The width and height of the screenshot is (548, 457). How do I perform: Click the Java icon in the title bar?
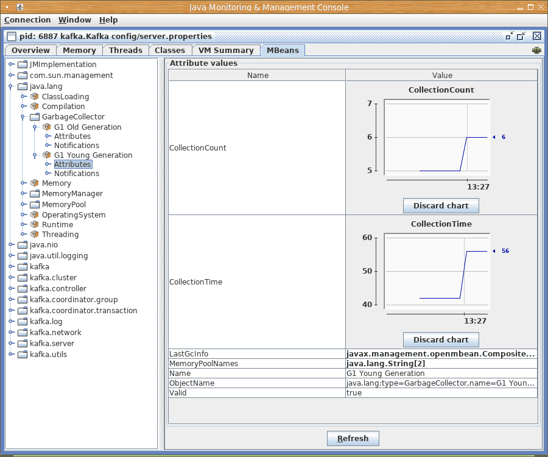(x=21, y=7)
